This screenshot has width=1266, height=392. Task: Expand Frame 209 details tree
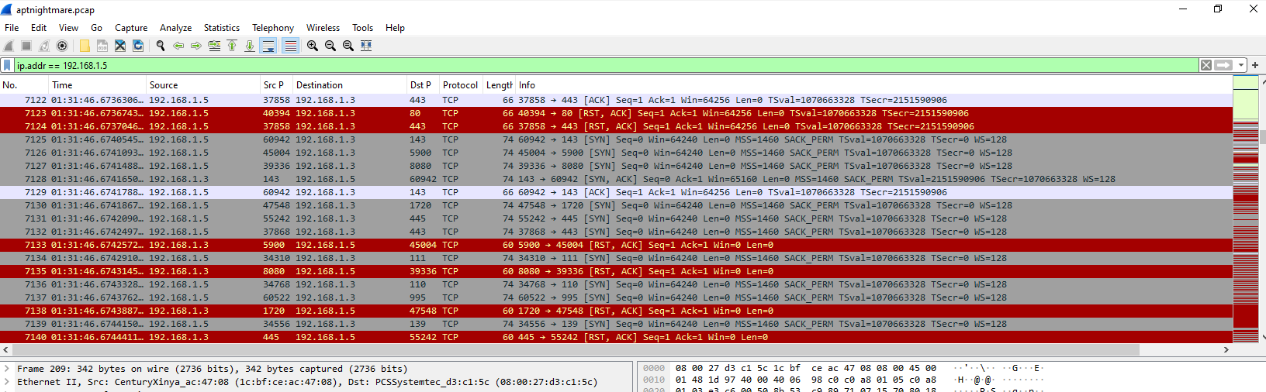click(x=7, y=369)
